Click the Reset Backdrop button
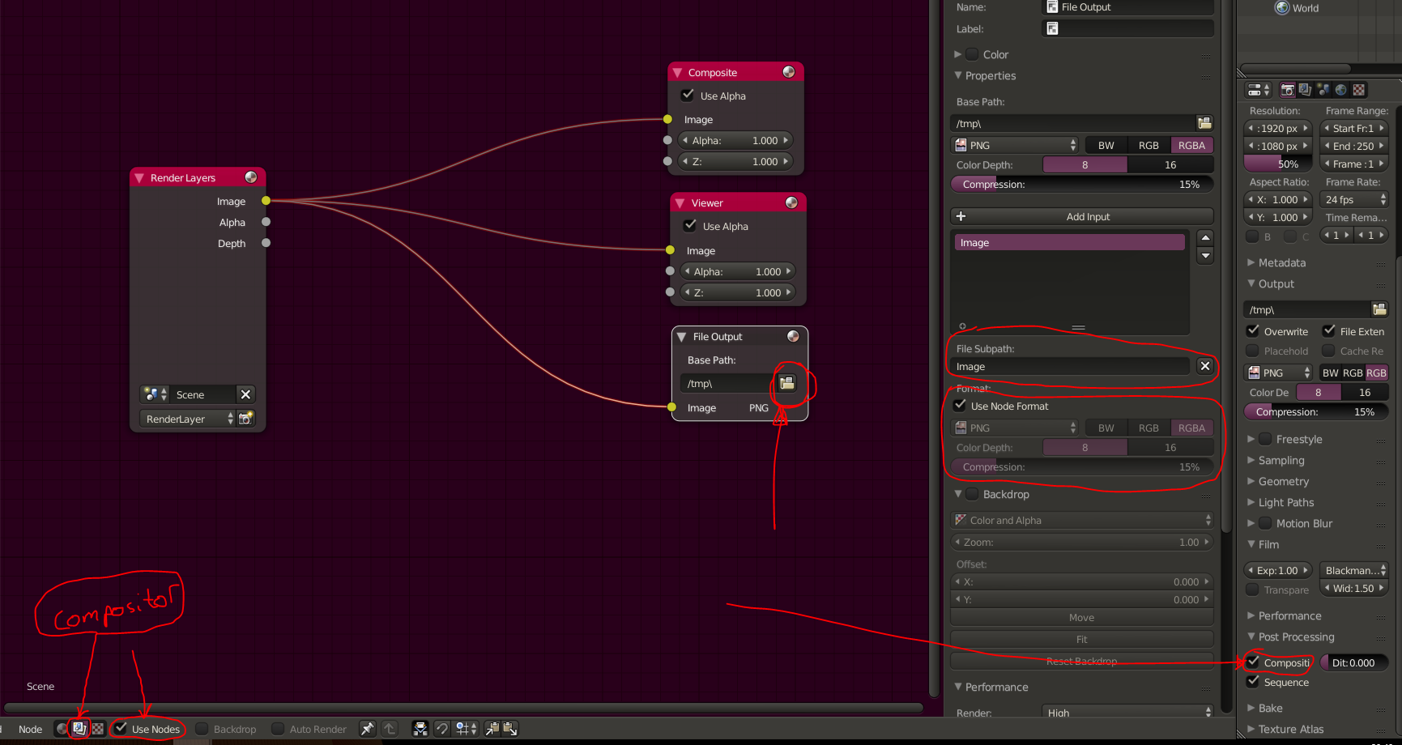 coord(1081,661)
